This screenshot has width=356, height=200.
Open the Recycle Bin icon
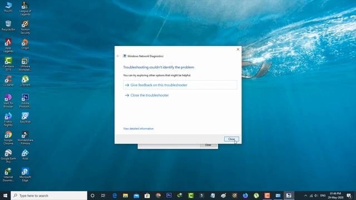coord(8,26)
